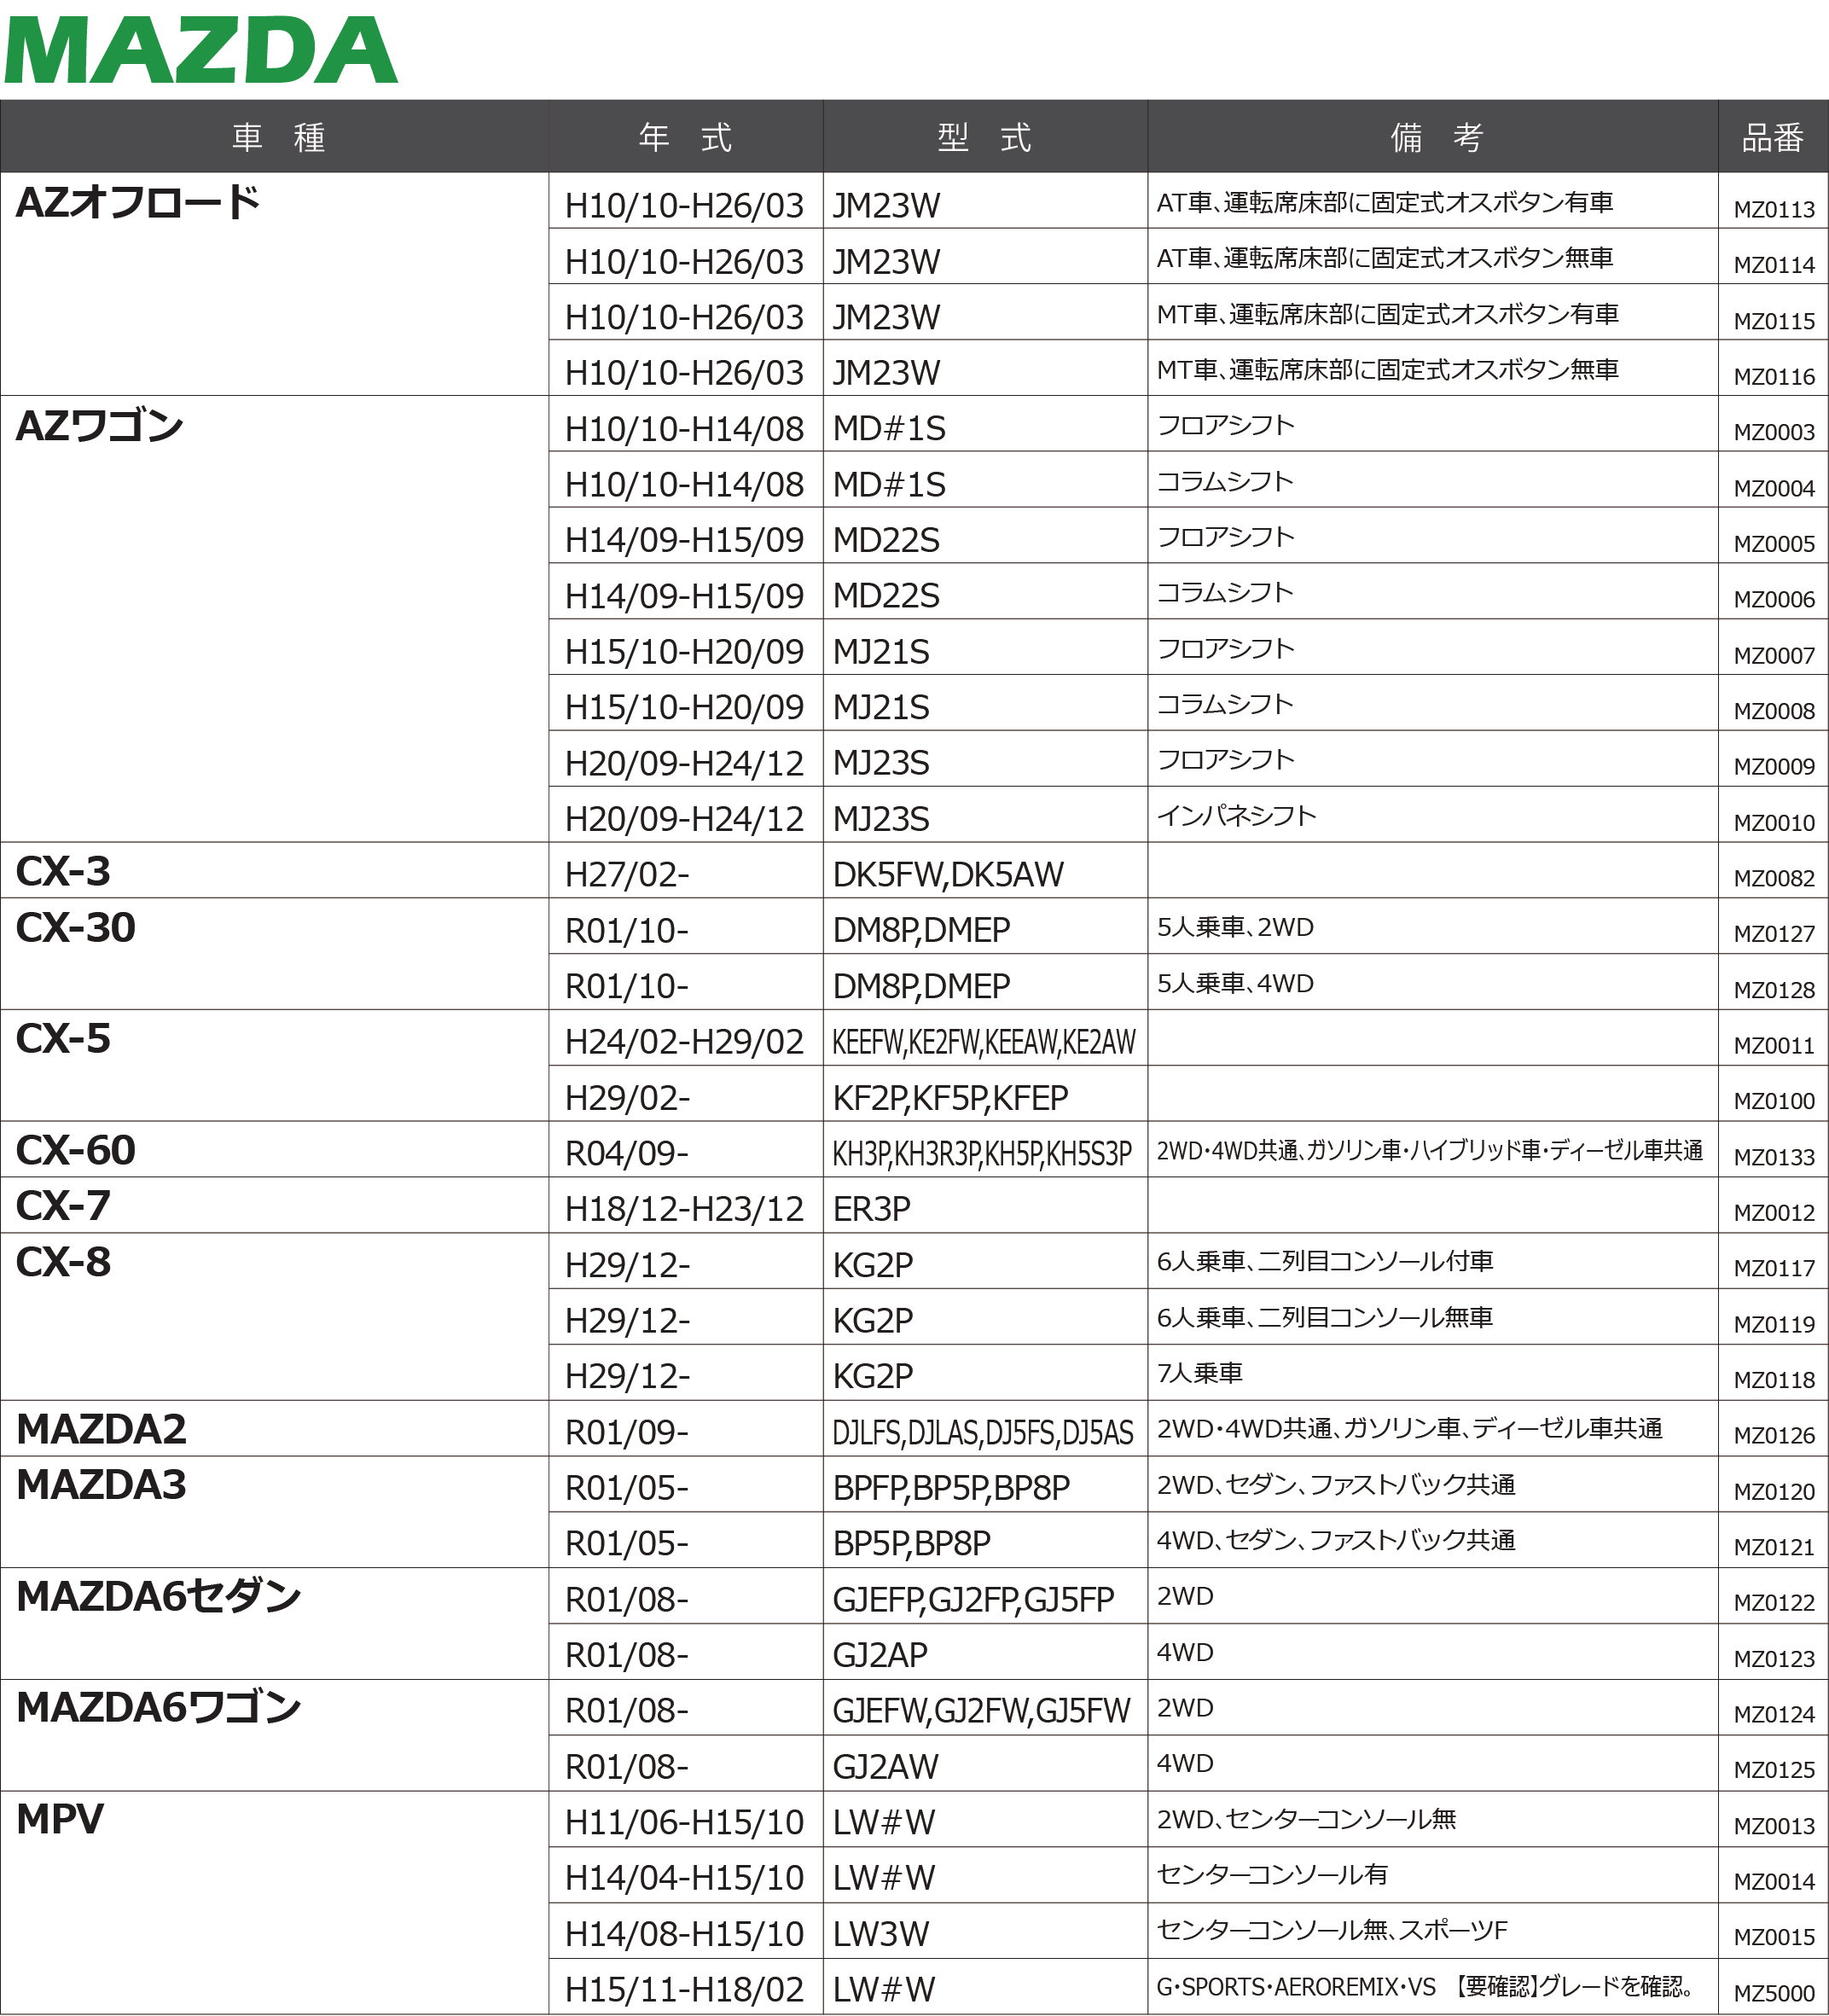Viewport: 1829px width, 2016px height.
Task: Click the MAZDA logo heading
Action: [x=201, y=50]
